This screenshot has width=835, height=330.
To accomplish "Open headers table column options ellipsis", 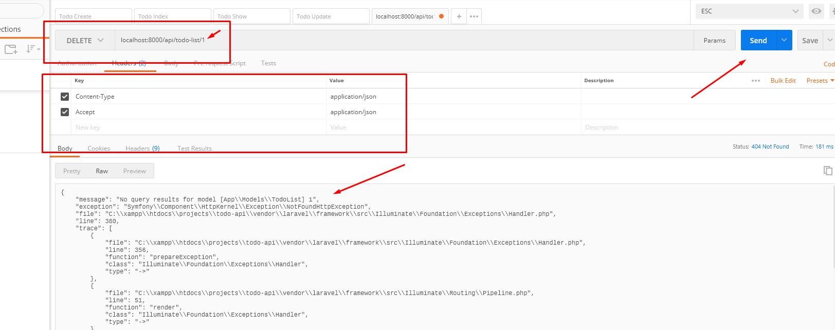I will pyautogui.click(x=755, y=81).
